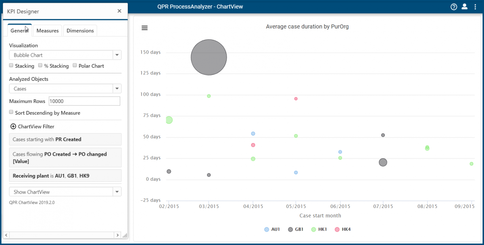Image resolution: width=484 pixels, height=245 pixels.
Task: Enable the Polar Chart checkbox
Action: point(75,66)
